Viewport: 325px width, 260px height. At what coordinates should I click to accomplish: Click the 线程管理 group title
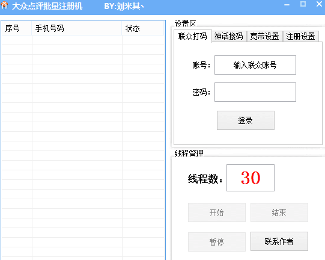pos(189,153)
